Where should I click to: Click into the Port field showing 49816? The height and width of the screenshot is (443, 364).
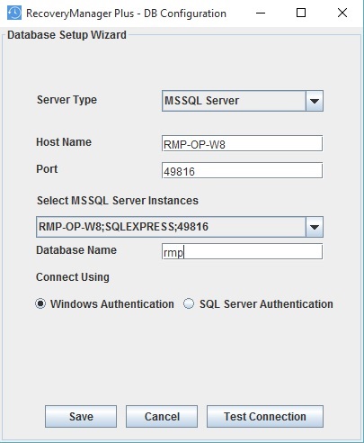(x=243, y=171)
